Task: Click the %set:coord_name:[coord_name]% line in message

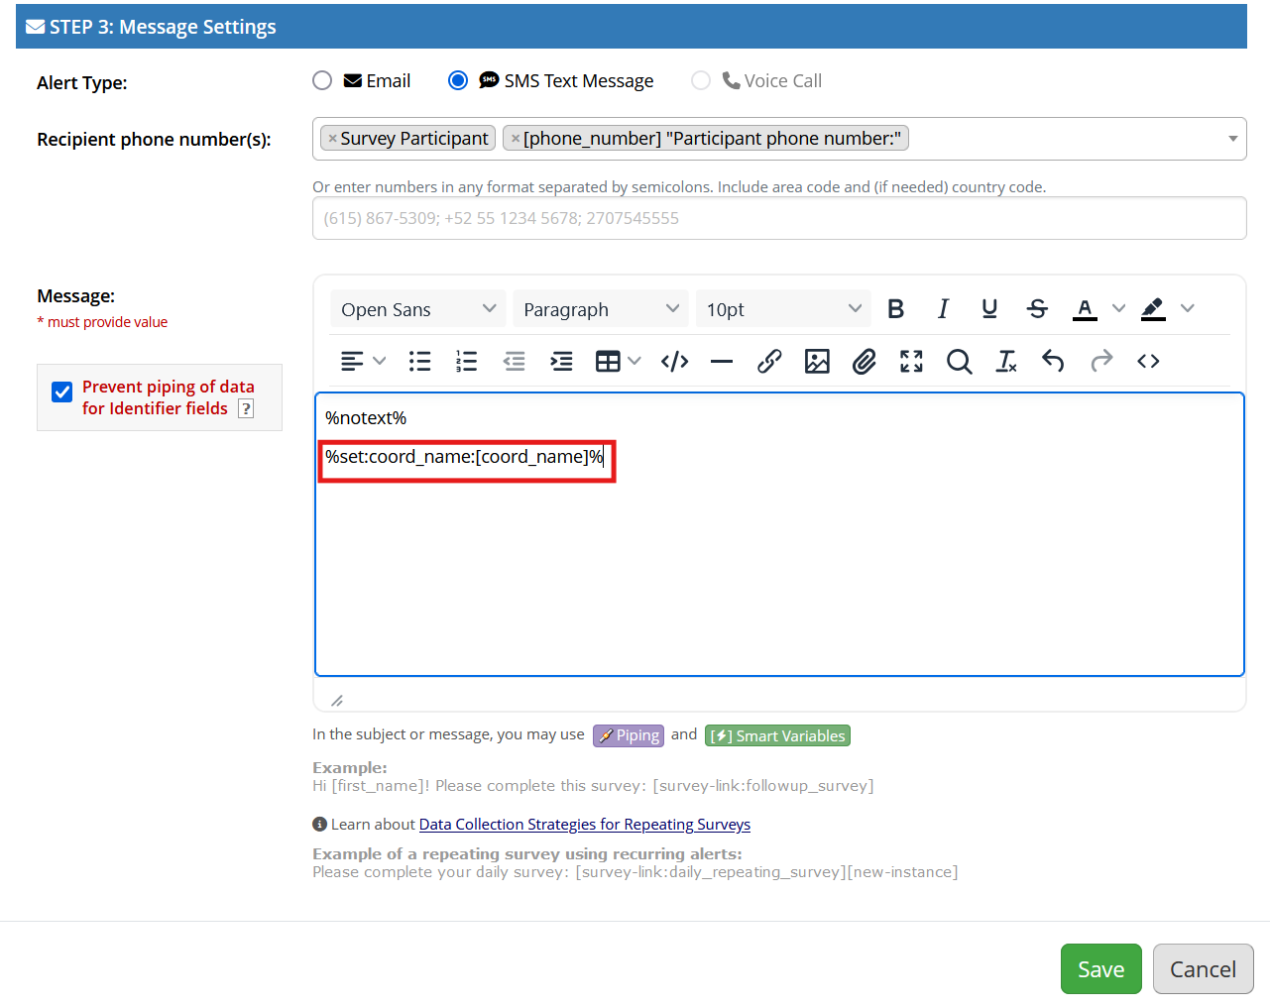Action: click(x=464, y=457)
